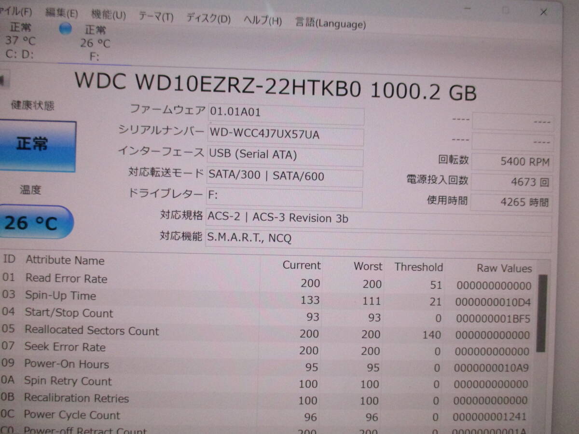The width and height of the screenshot is (579, 434).
Task: Click the Threshold column header
Action: tap(418, 267)
